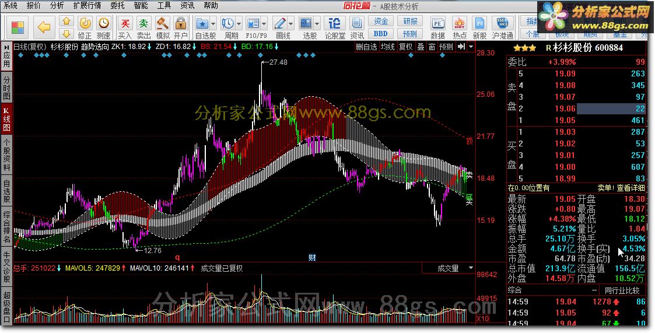The height and width of the screenshot is (333, 655).
Task: Go back with the yellow left arrow
Action: coord(44,27)
